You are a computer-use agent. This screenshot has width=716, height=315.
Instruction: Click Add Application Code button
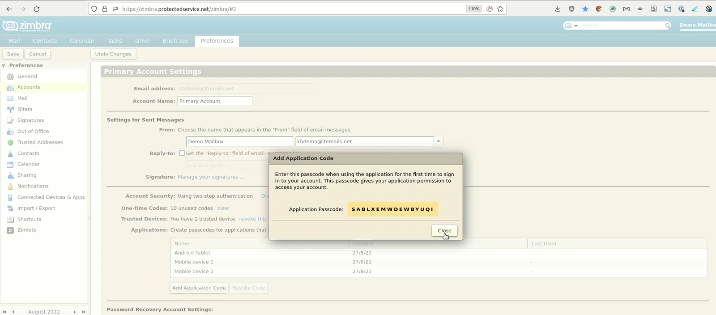tap(199, 288)
